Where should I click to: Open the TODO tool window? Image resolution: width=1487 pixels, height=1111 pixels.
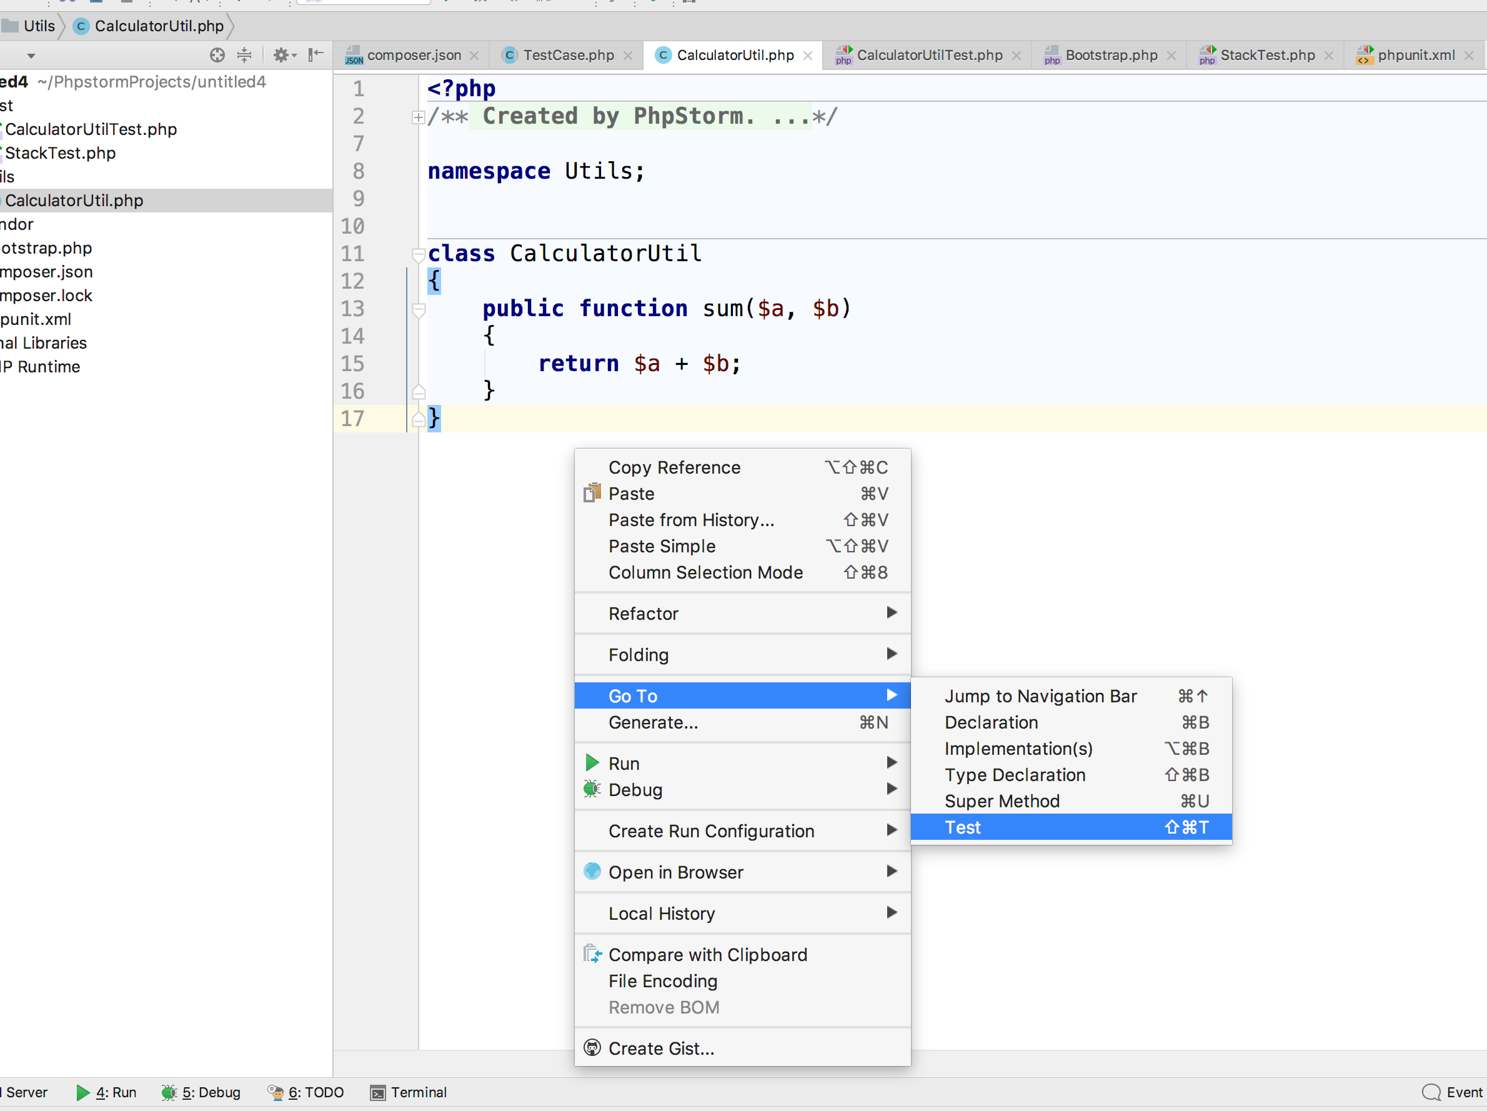coord(306,1092)
